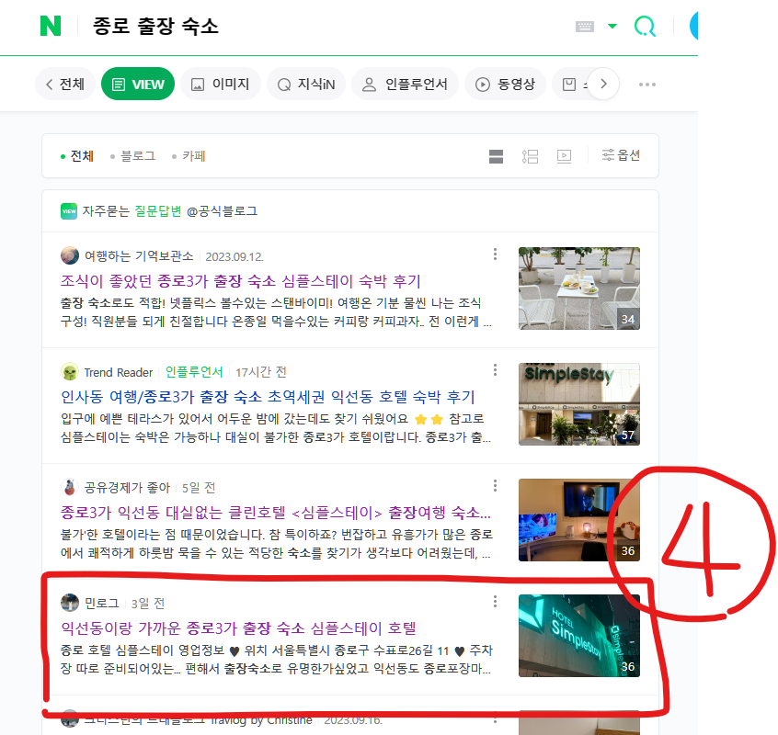Open more options for 여행하는 기억보관소 post

click(x=495, y=254)
